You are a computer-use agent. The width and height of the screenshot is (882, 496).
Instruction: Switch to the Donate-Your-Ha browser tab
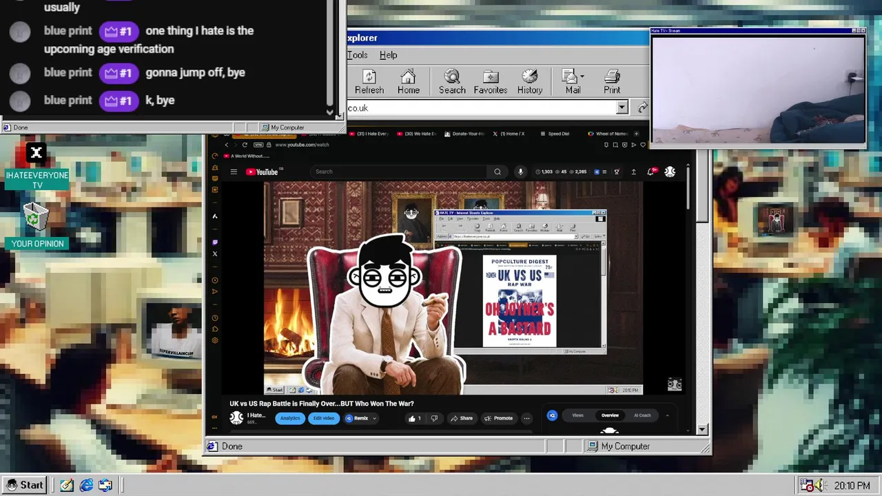[x=464, y=134]
